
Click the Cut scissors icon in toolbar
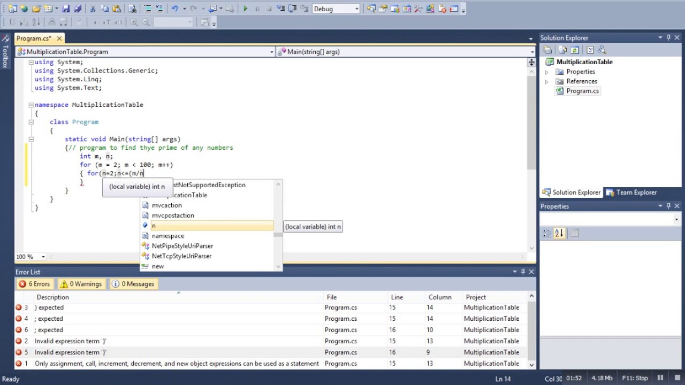coord(93,9)
